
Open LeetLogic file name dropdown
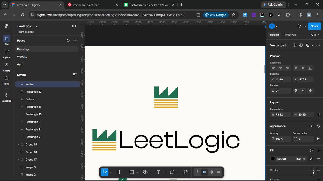(36, 26)
